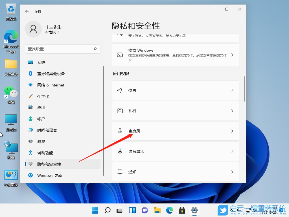Viewport: 289px width, 217px height.
Task: Open 游戏 settings from sidebar
Action: click(45, 142)
